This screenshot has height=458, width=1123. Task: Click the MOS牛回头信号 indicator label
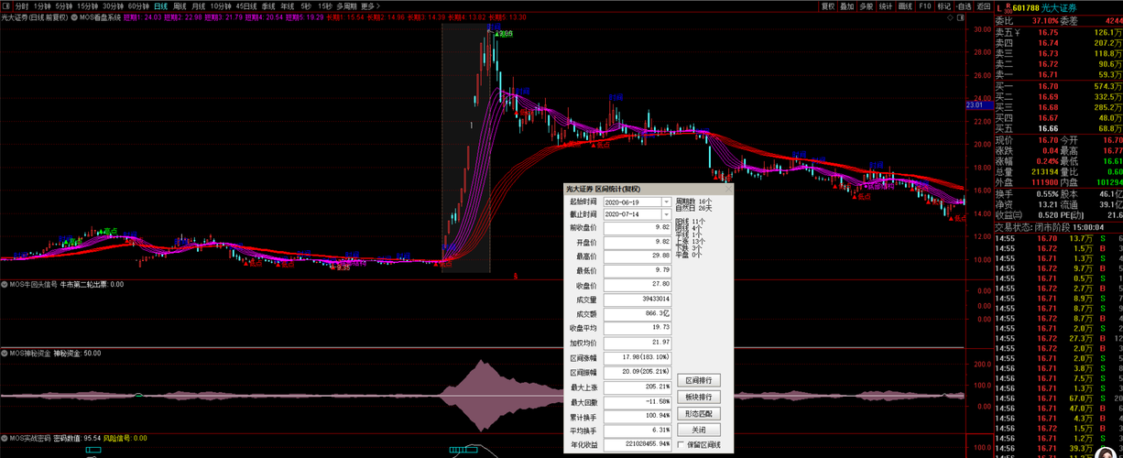coord(35,284)
